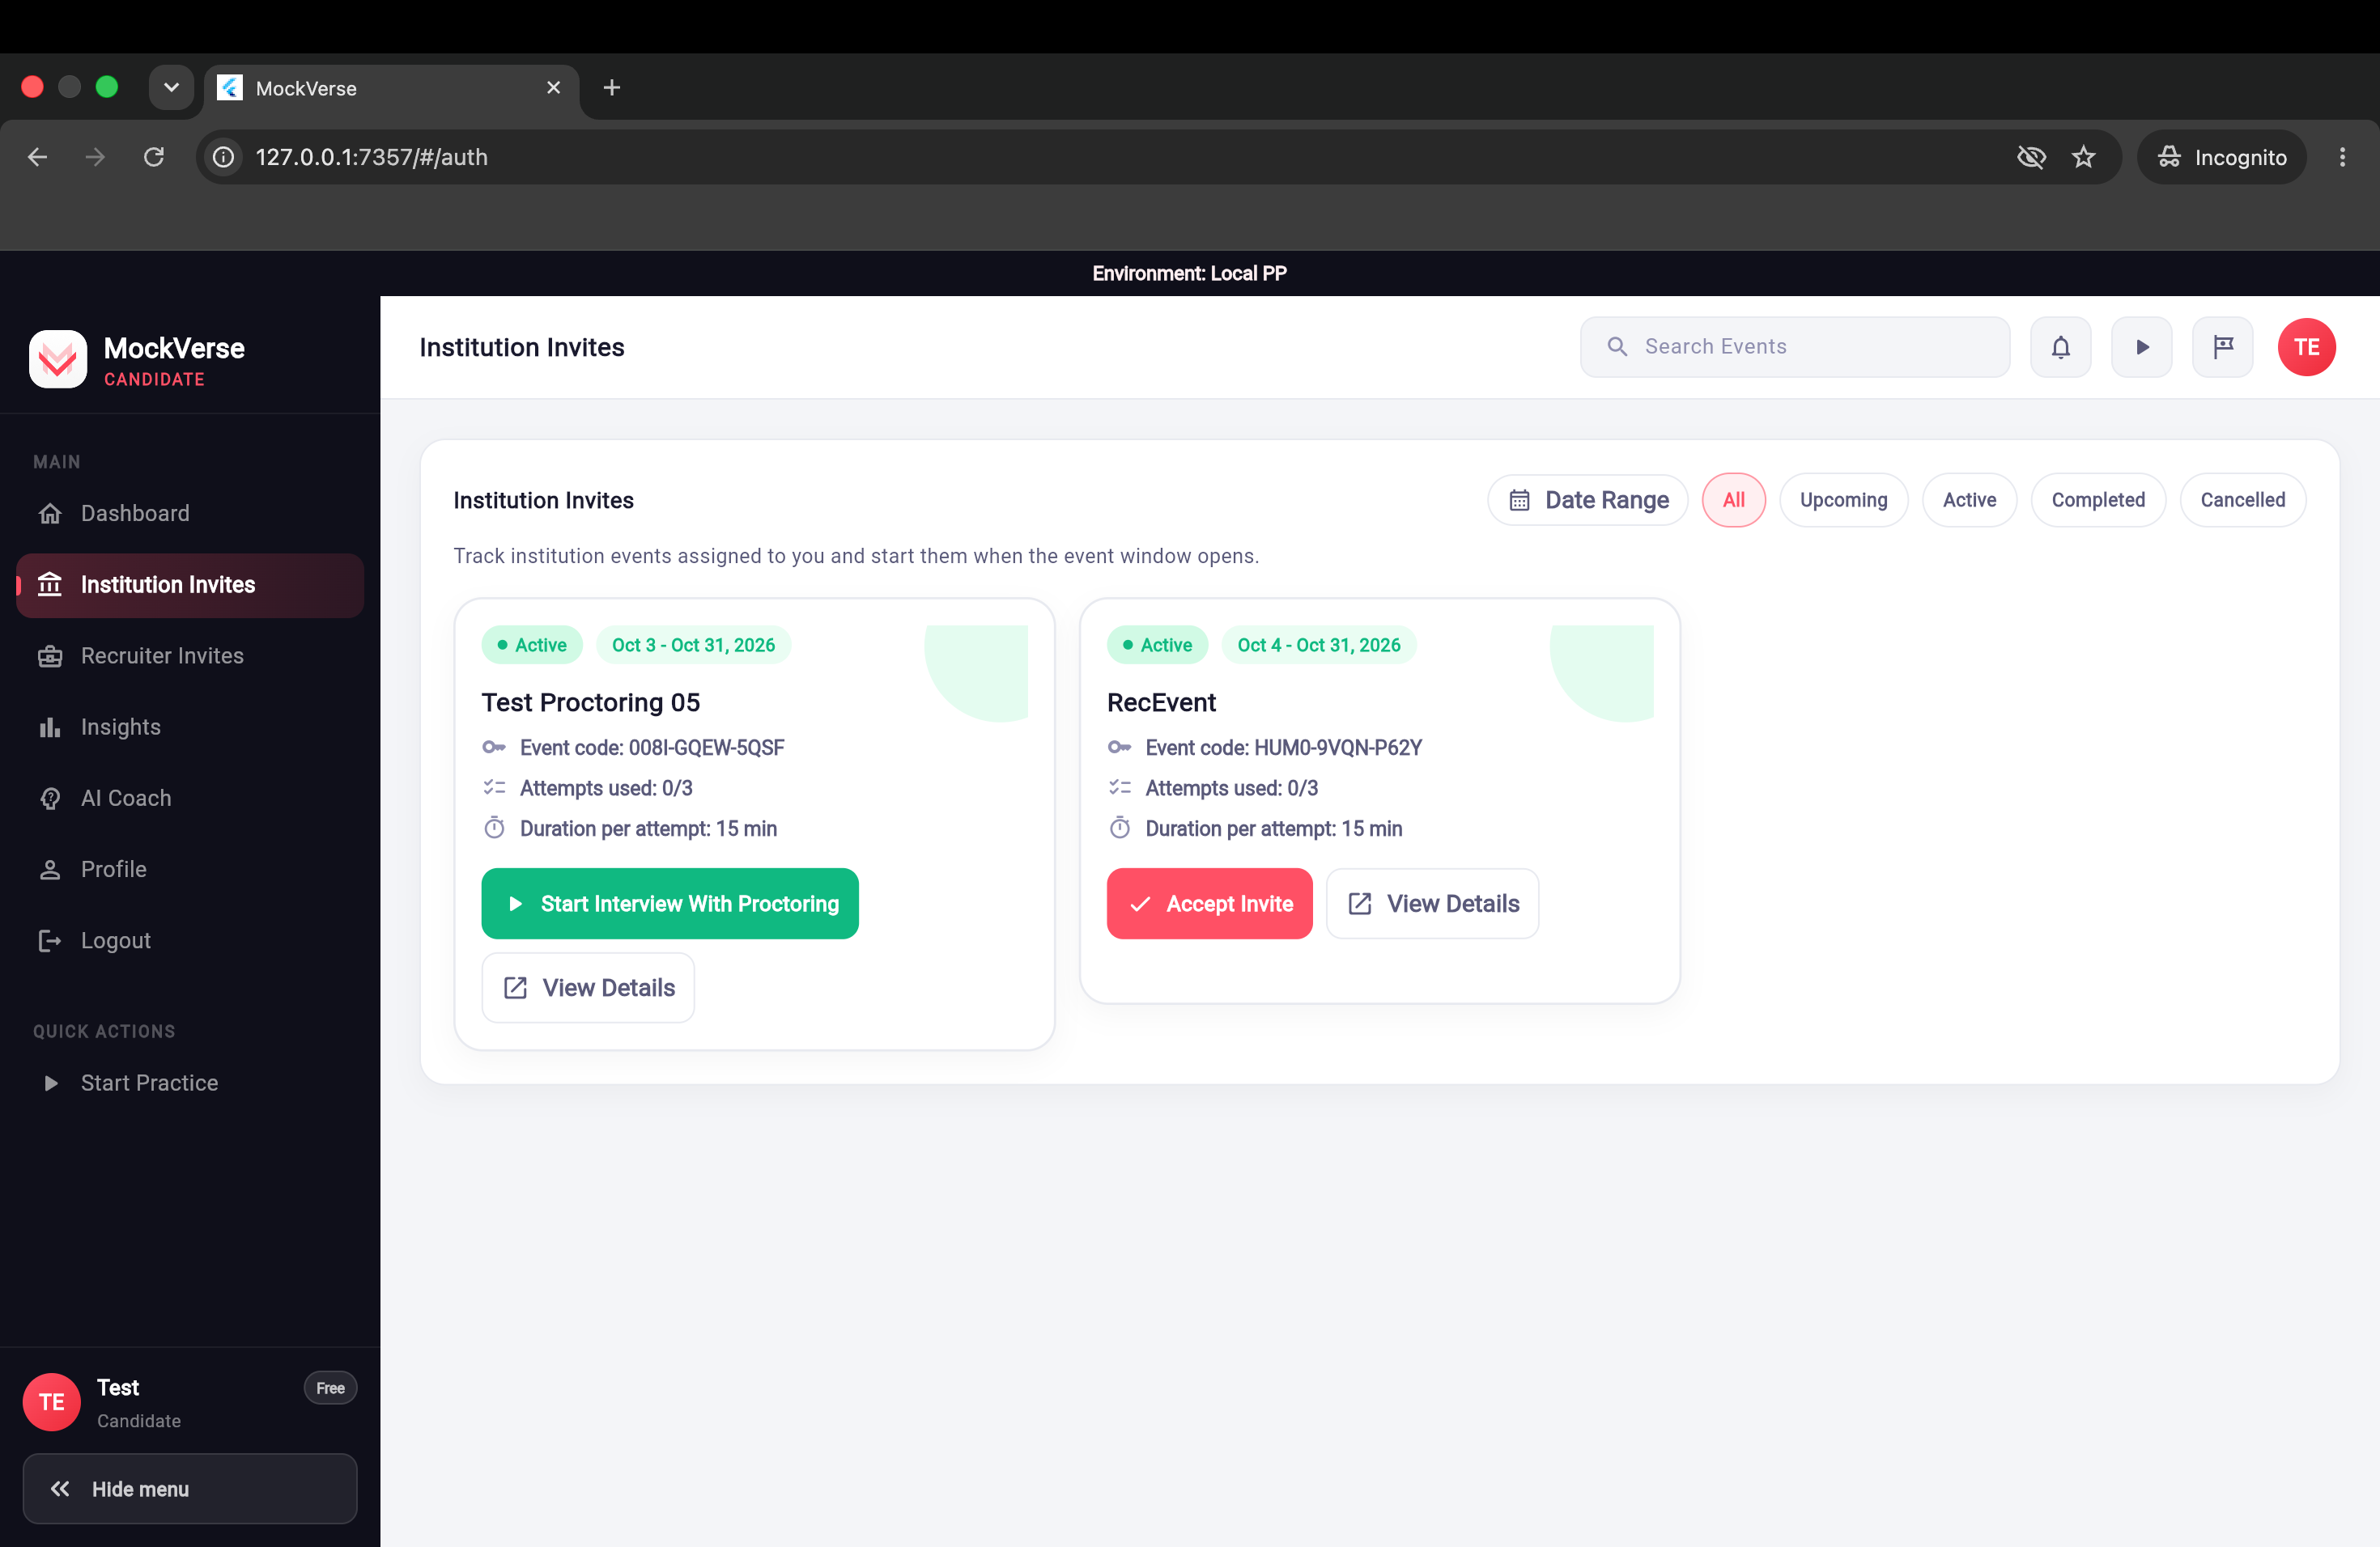Open Insights in sidebar
Viewport: 2380px width, 1547px height.
(190, 727)
